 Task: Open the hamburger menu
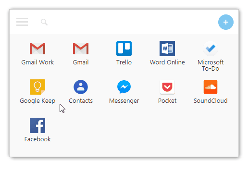pyautogui.click(x=22, y=22)
